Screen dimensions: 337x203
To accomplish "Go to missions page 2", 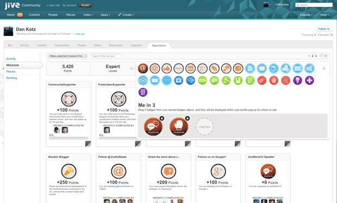I will (313, 56).
